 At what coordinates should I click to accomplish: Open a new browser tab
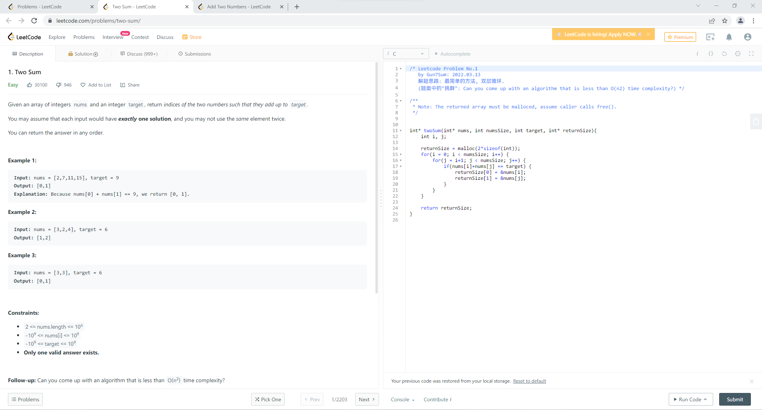(297, 7)
